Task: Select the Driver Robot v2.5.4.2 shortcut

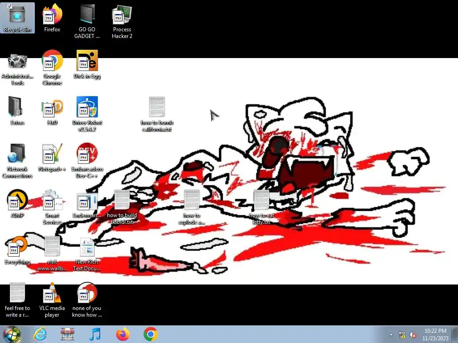Action: [x=87, y=114]
